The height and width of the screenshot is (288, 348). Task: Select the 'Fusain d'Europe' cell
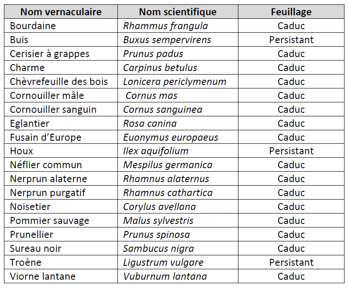pos(46,137)
